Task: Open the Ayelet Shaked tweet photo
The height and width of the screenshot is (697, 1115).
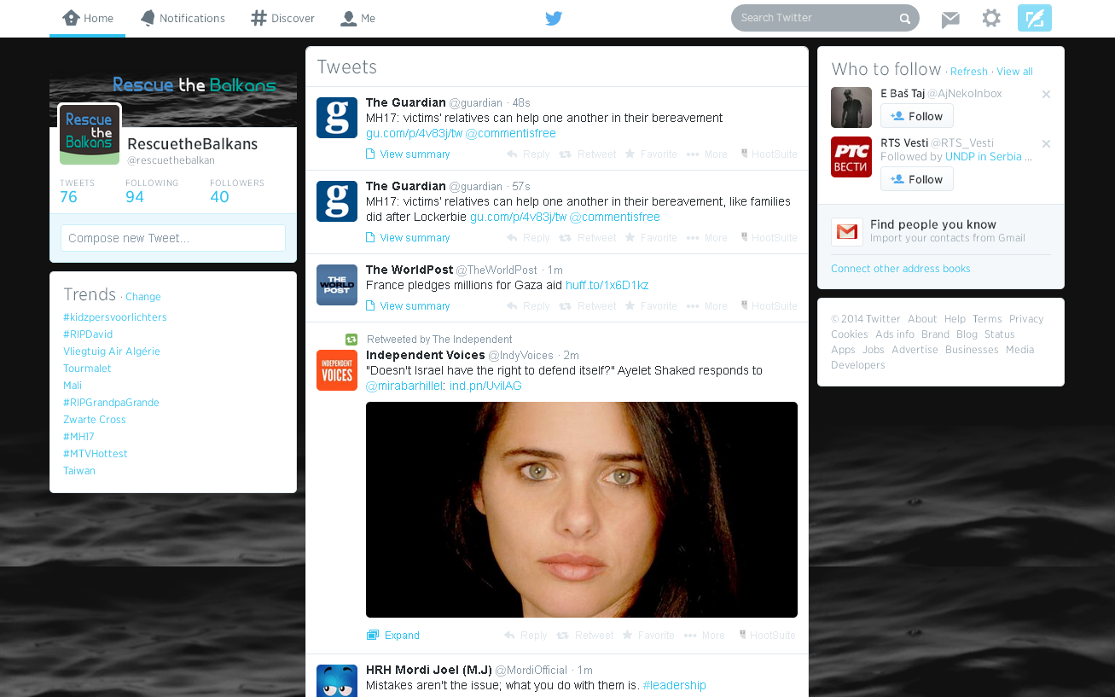Action: pyautogui.click(x=582, y=509)
